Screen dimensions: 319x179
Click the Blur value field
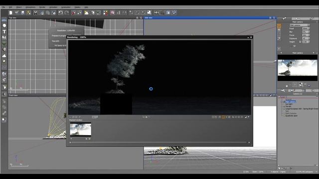305,32
